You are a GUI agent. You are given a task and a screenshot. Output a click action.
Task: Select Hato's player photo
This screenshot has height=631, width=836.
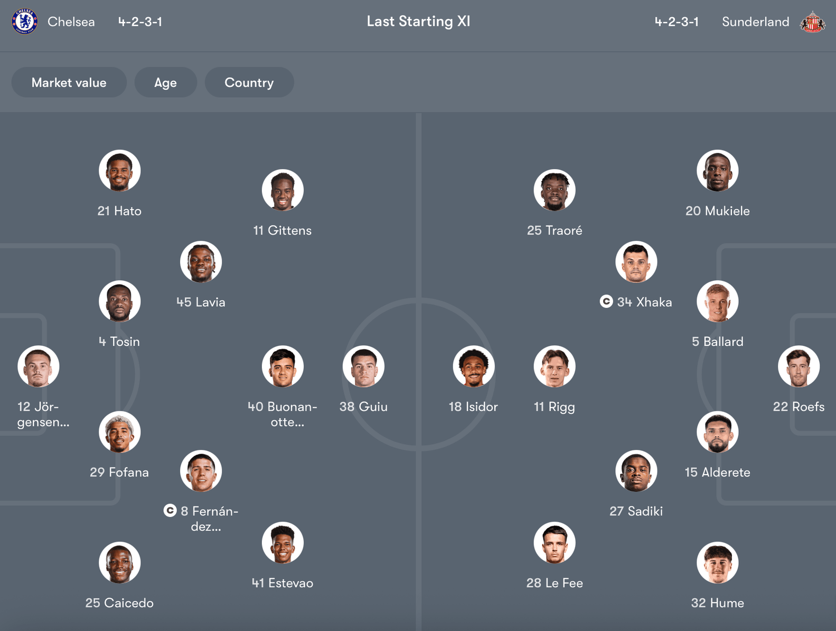[x=119, y=171]
